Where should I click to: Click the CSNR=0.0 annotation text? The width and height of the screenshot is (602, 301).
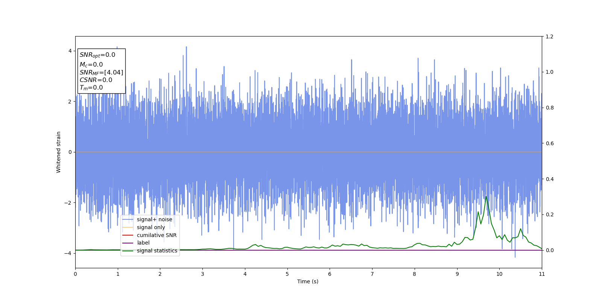pos(96,80)
